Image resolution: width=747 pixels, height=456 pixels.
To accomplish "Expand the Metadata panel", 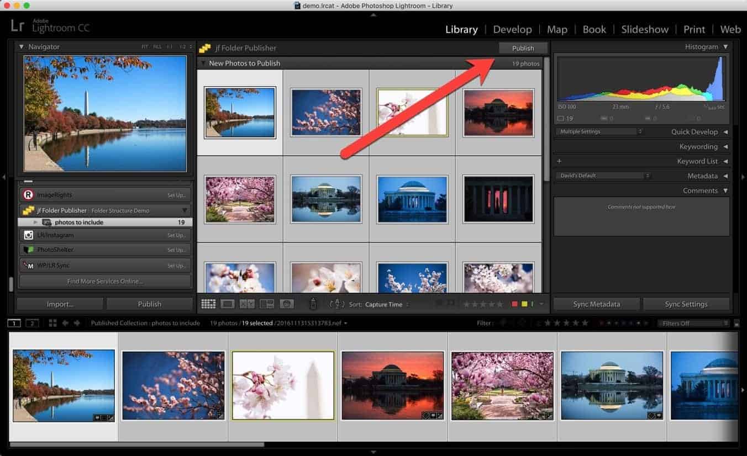I will tap(725, 176).
